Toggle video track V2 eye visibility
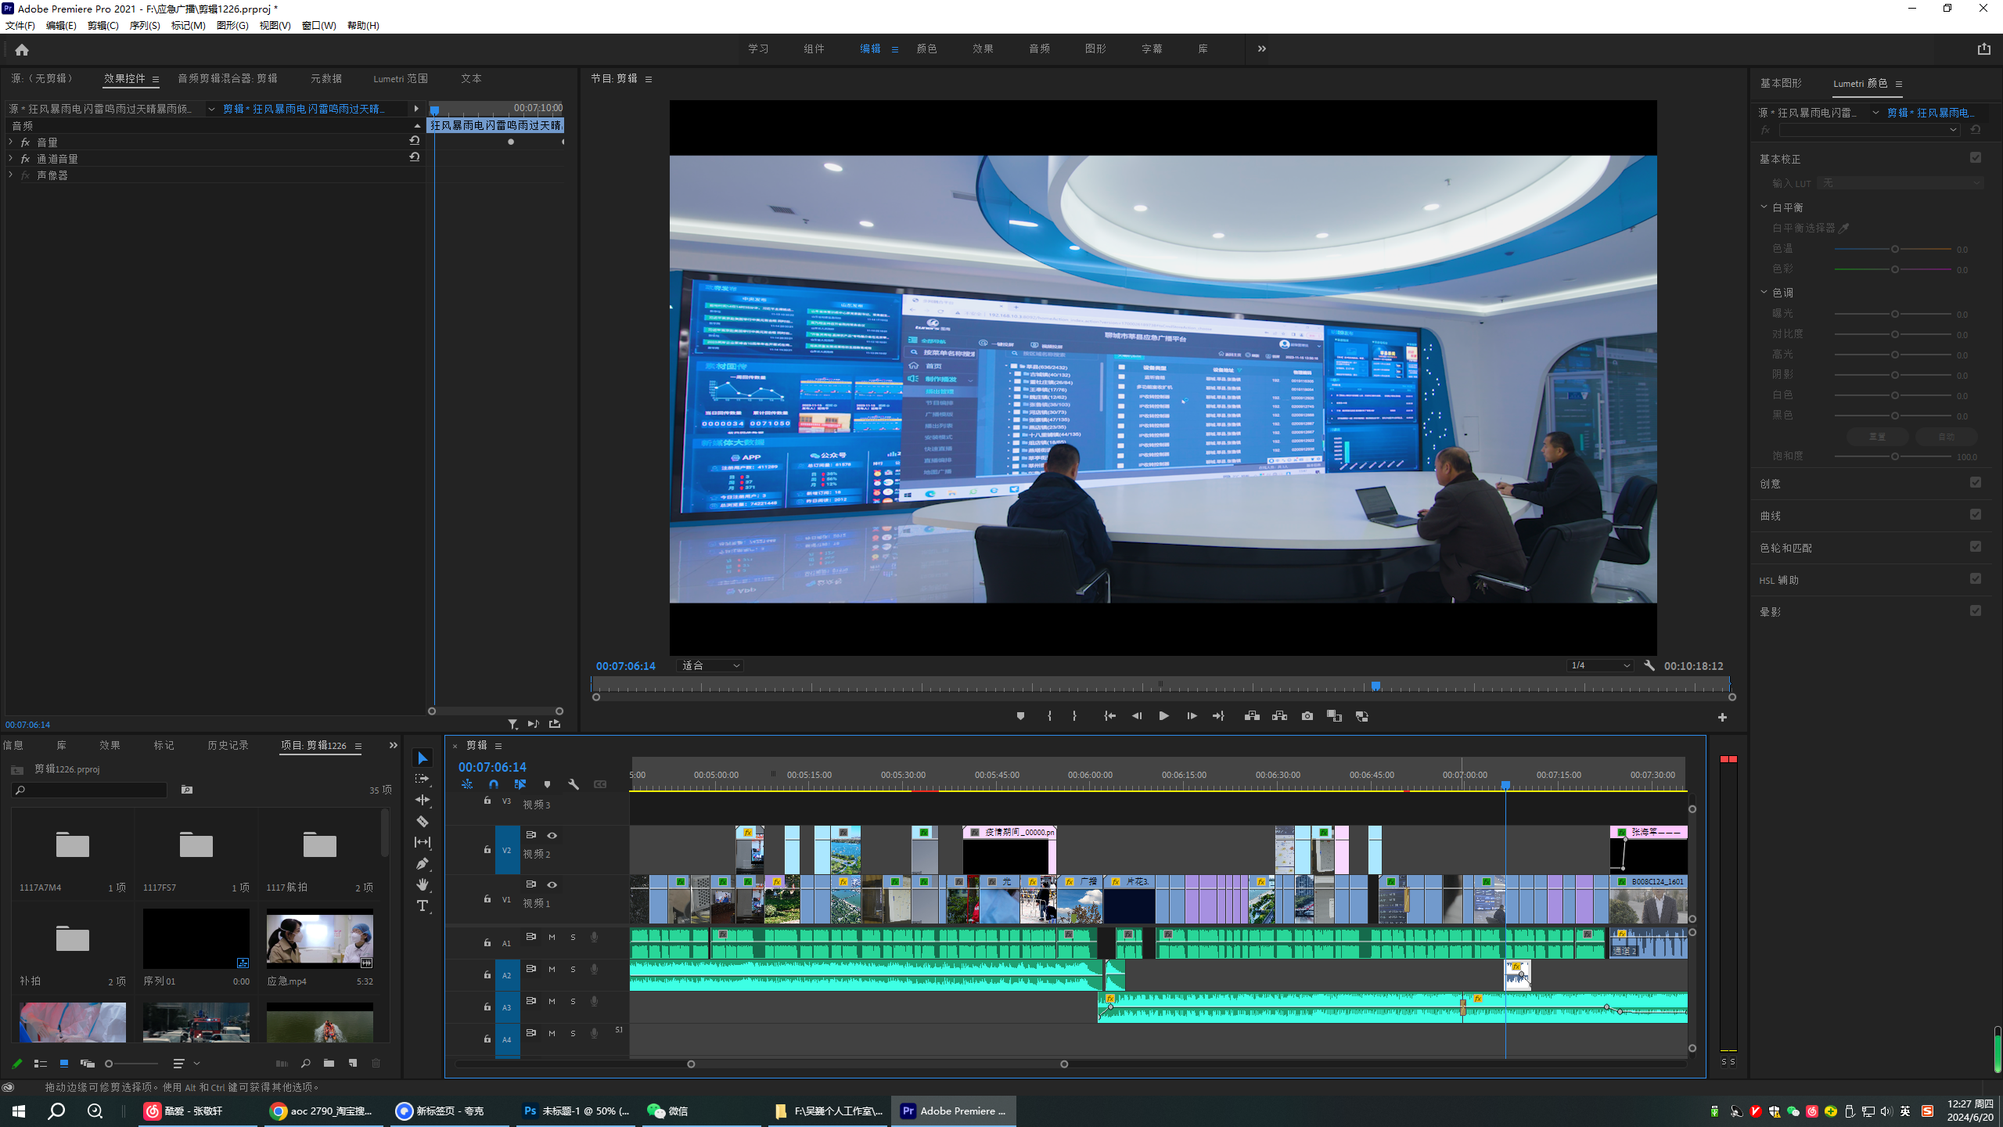 coord(552,835)
